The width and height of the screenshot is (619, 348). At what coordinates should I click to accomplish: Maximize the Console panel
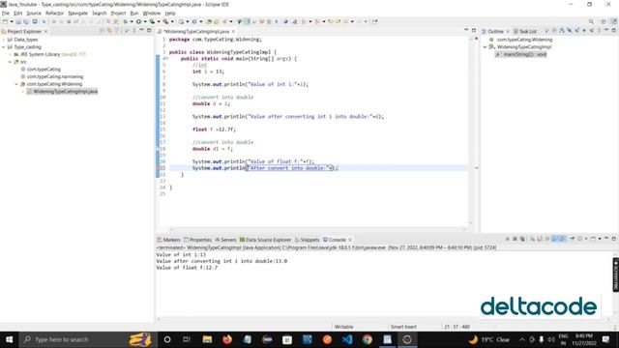click(614, 239)
